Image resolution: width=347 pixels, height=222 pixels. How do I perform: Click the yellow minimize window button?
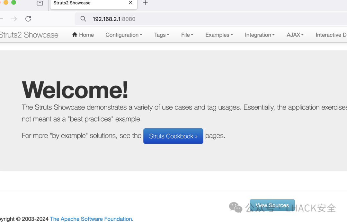click(x=6, y=3)
